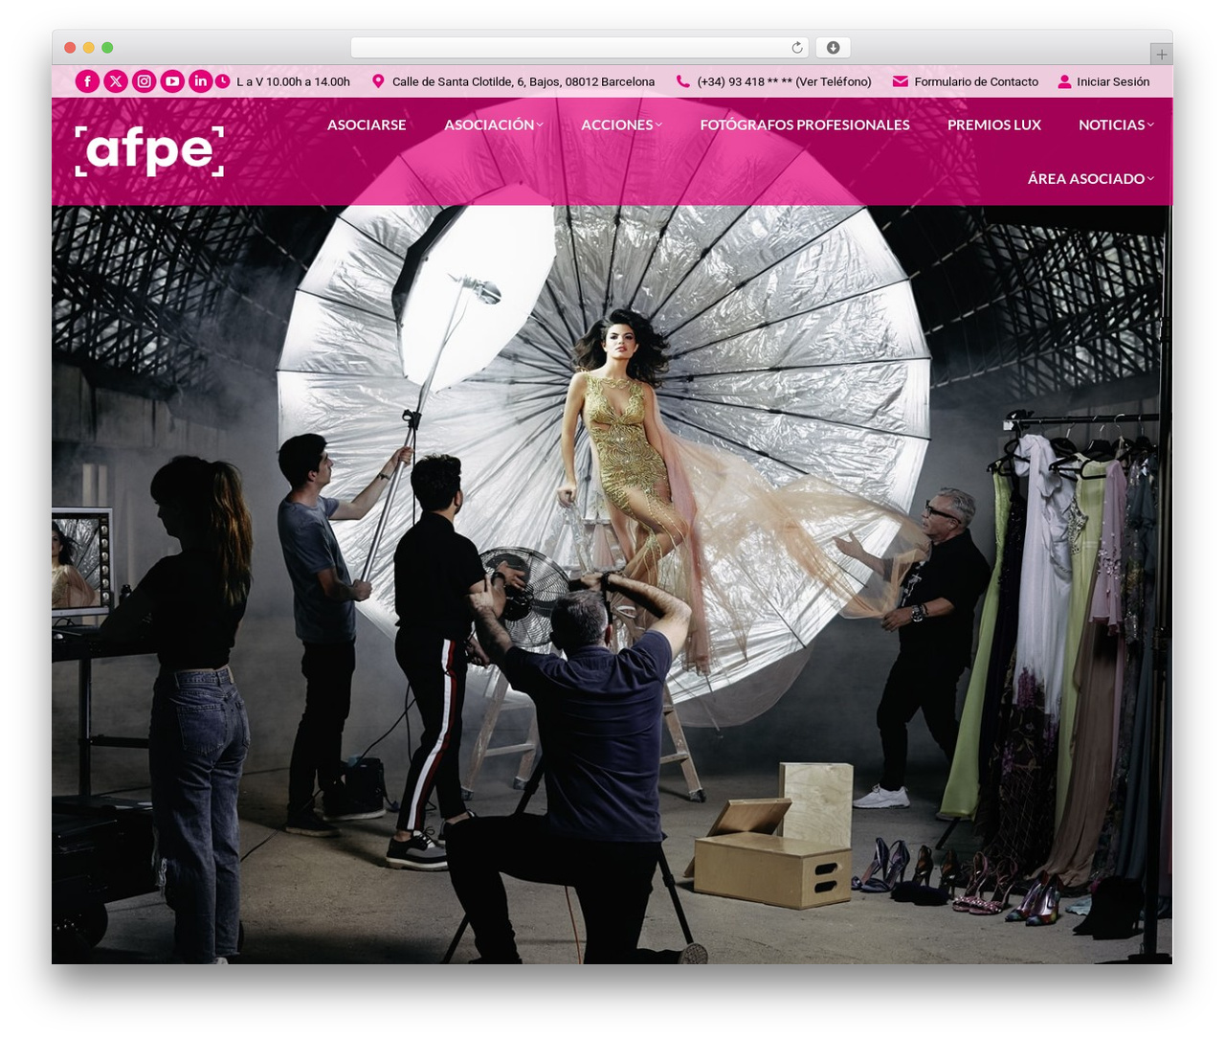
Task: Click the afpe logo to go home
Action: (x=149, y=151)
